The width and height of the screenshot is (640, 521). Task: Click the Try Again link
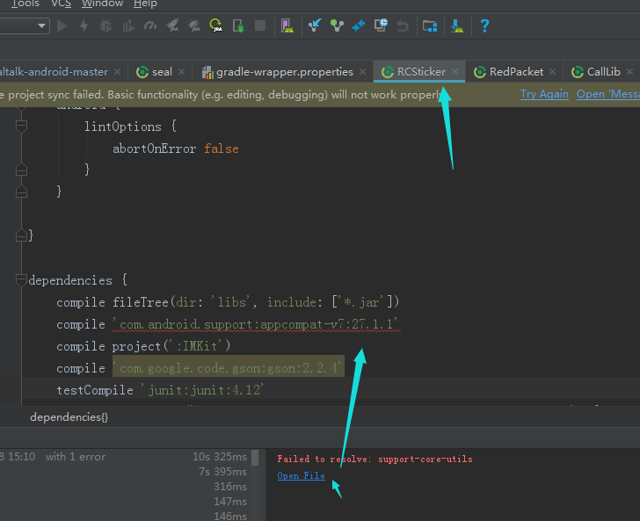click(544, 94)
